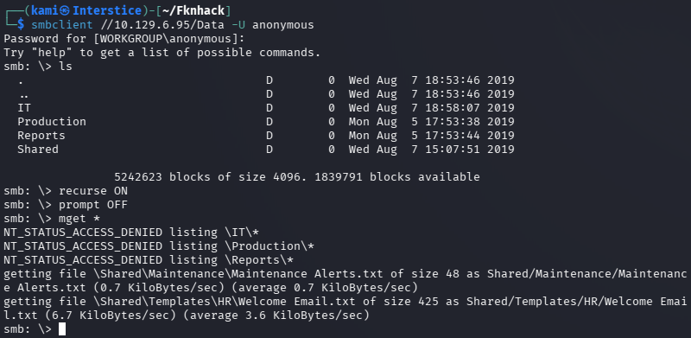691x338 pixels.
Task: Click the 'prompt OFF' command line
Action: point(66,205)
